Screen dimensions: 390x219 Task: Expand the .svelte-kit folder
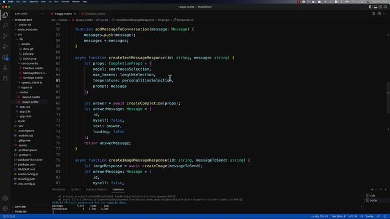24,25
